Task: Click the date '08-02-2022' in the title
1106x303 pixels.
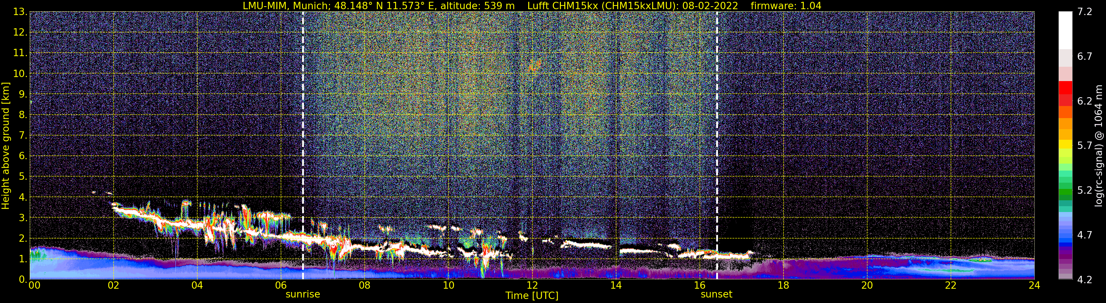Action: [x=710, y=6]
